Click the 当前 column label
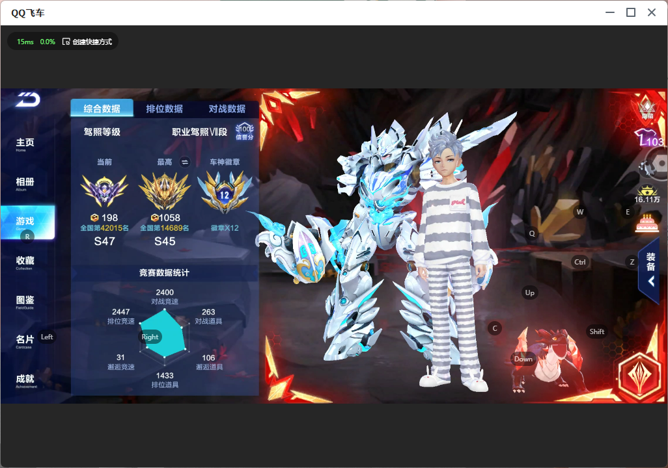668x468 pixels. [x=104, y=162]
